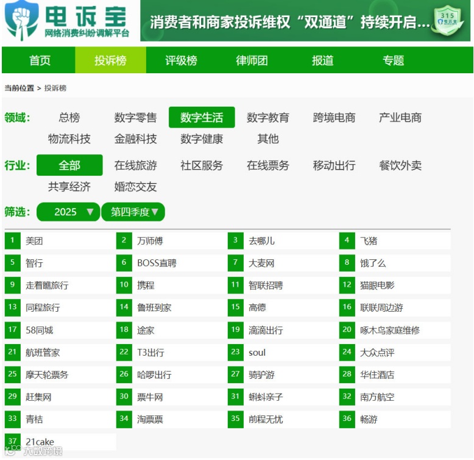Open rank 6 entry BOSS直聘
Image resolution: width=474 pixels, height=460 pixels.
pyautogui.click(x=157, y=263)
